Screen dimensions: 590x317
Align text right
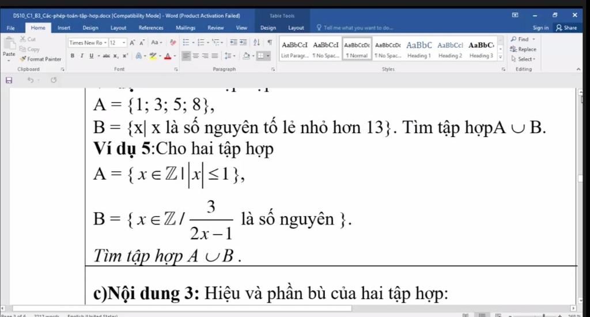[x=205, y=56]
